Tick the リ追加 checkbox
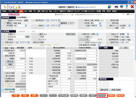Image resolution: width=136 pixels, height=98 pixels. (x=91, y=37)
